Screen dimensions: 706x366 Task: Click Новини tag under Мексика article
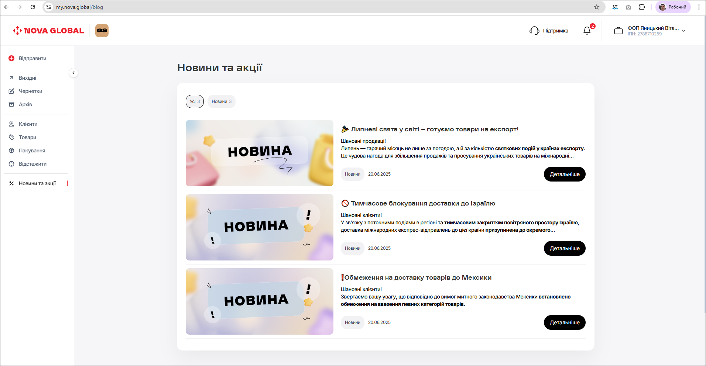(353, 322)
